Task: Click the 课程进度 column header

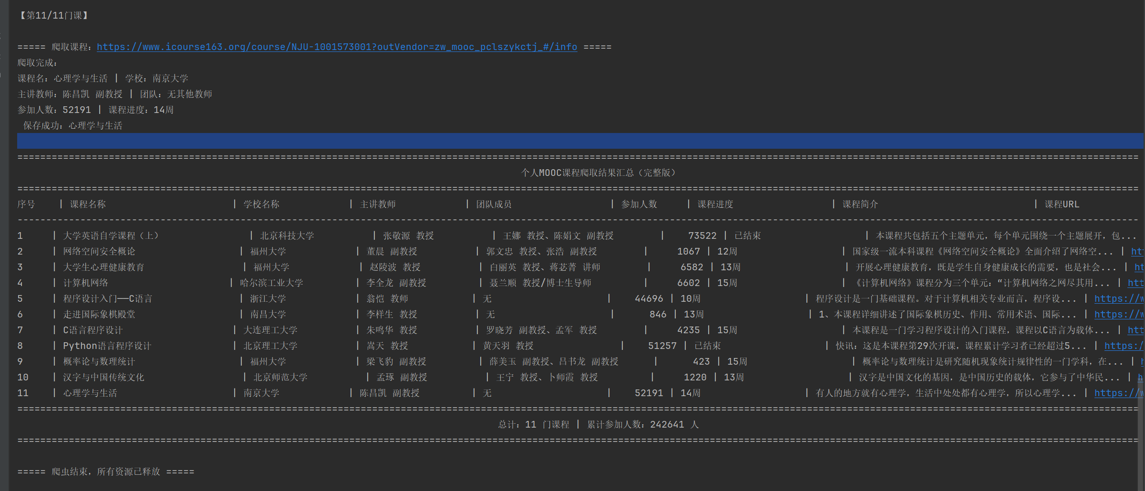Action: point(715,204)
